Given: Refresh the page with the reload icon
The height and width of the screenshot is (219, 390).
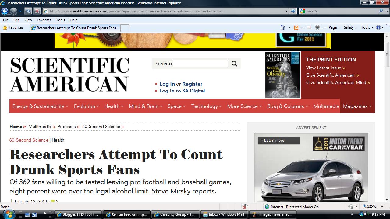Looking at the screenshot, I should click(x=28, y=11).
